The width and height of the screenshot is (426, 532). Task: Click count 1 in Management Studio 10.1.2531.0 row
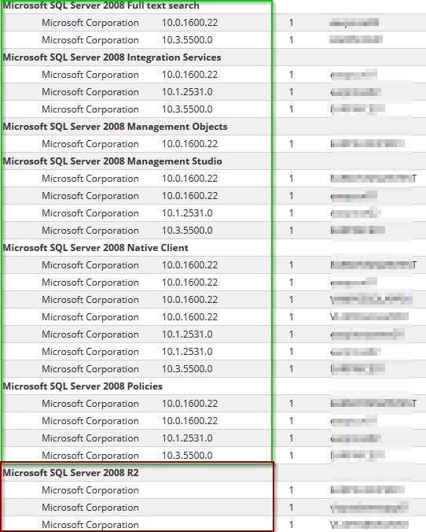[291, 213]
